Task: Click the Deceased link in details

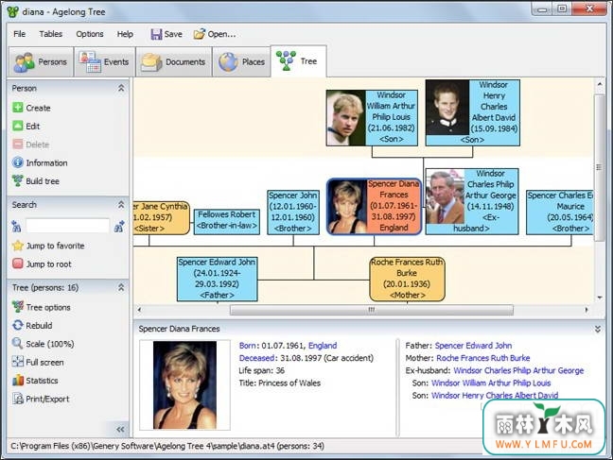Action: click(257, 358)
